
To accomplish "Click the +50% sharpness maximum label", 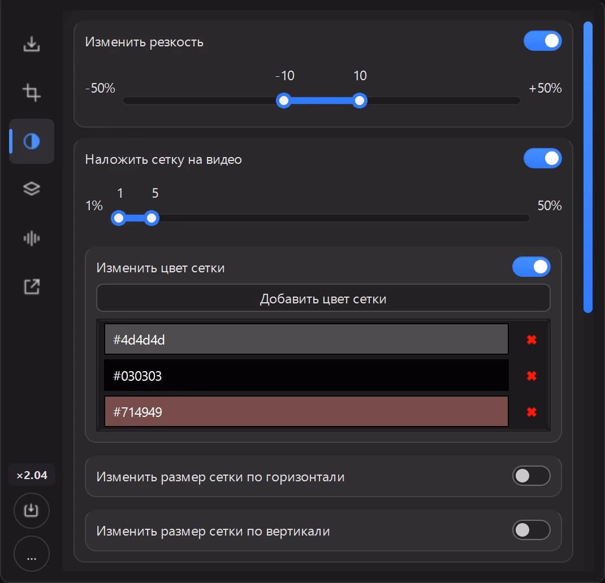I will [x=545, y=88].
